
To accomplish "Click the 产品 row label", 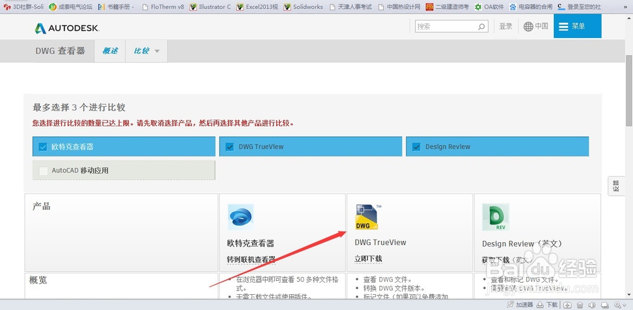I will 41,206.
